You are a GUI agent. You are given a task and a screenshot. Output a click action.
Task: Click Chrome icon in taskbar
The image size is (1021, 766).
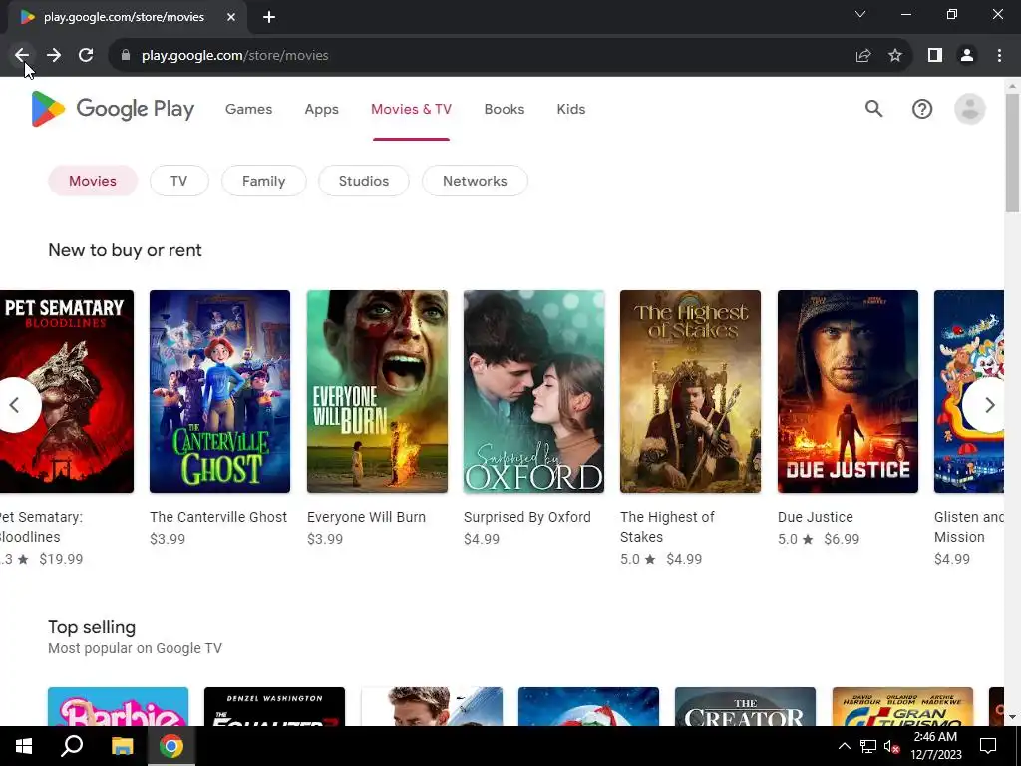[x=171, y=746]
